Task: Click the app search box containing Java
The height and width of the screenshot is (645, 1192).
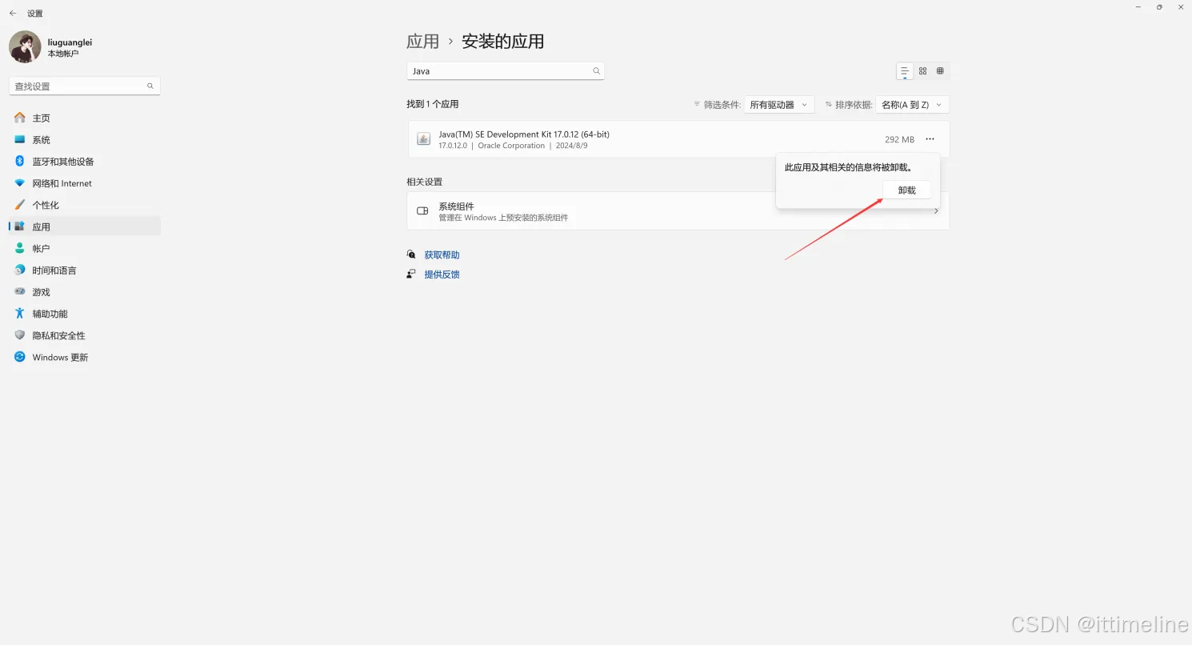Action: click(x=505, y=71)
